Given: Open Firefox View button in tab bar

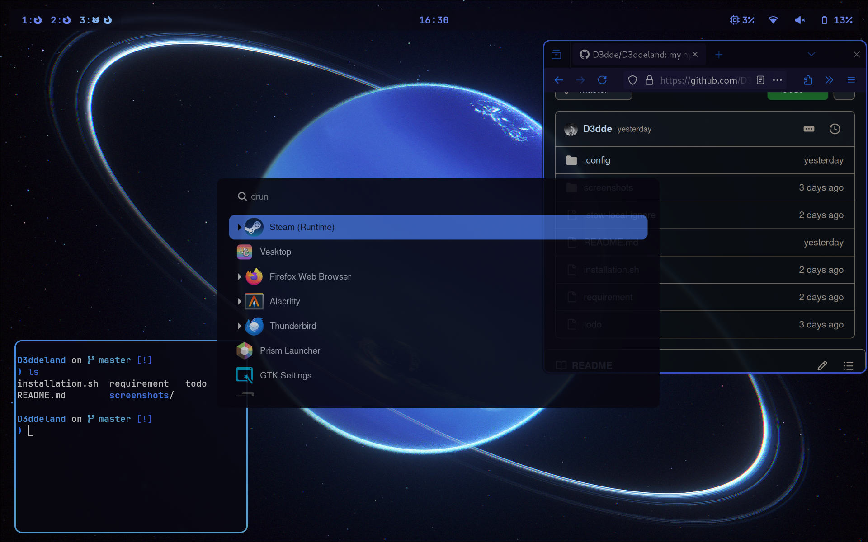Looking at the screenshot, I should [557, 55].
